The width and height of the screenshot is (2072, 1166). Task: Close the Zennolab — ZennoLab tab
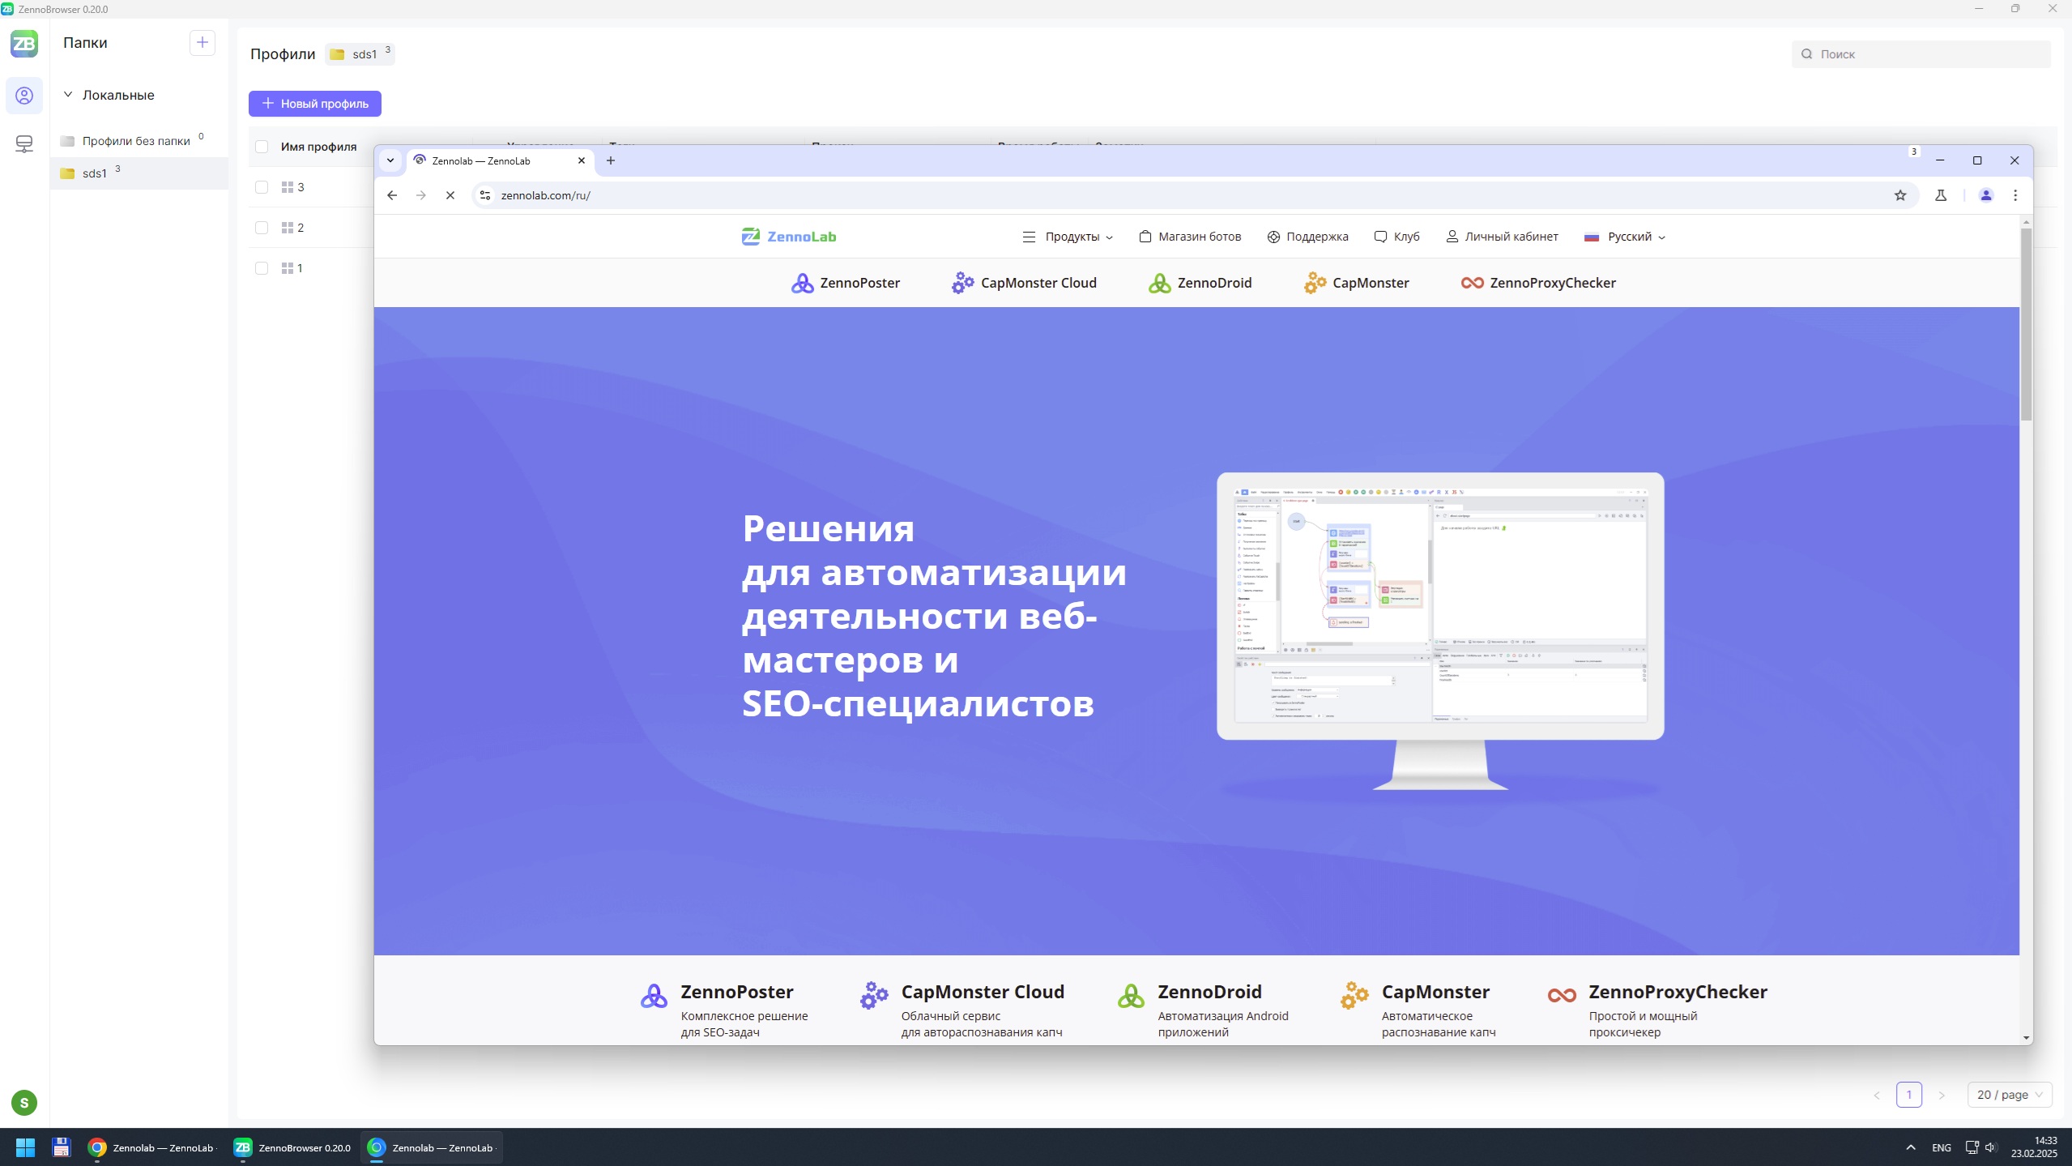[x=582, y=160]
